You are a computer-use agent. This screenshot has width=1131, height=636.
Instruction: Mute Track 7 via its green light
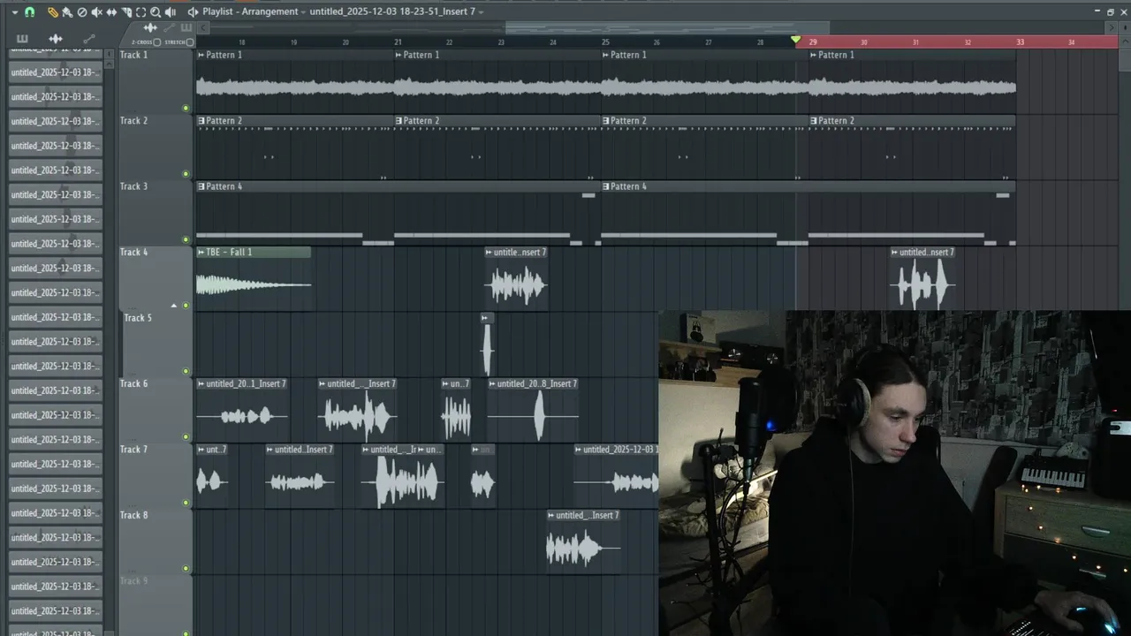pyautogui.click(x=186, y=503)
